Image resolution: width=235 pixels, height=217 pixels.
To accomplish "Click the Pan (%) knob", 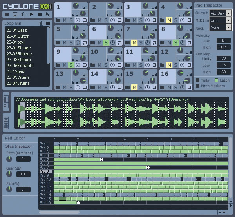I will (9, 190).
